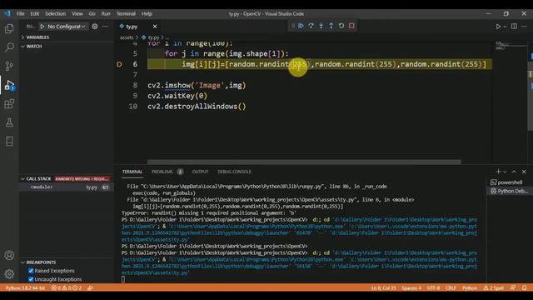
Task: Split the editor to the right
Action: pyautogui.click(x=514, y=26)
